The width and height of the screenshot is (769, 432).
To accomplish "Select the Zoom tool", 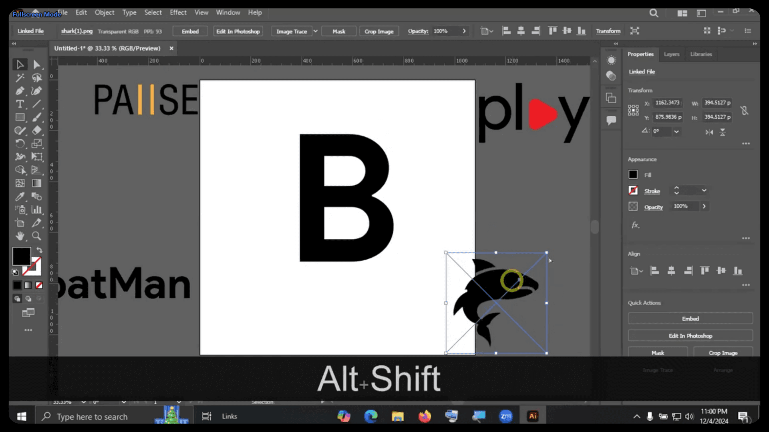I will pyautogui.click(x=36, y=236).
